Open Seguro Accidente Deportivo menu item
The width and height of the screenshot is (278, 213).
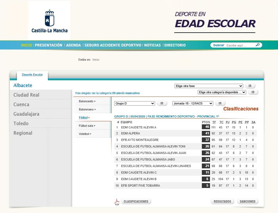(x=113, y=45)
